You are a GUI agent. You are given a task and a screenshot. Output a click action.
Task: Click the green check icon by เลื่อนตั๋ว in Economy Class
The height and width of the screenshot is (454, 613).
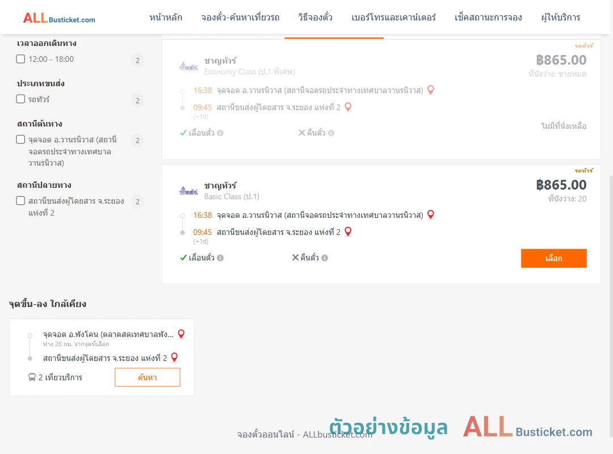coord(183,133)
